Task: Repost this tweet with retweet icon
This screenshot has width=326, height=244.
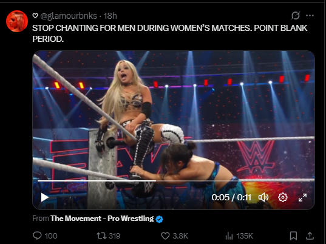Action: (101, 236)
